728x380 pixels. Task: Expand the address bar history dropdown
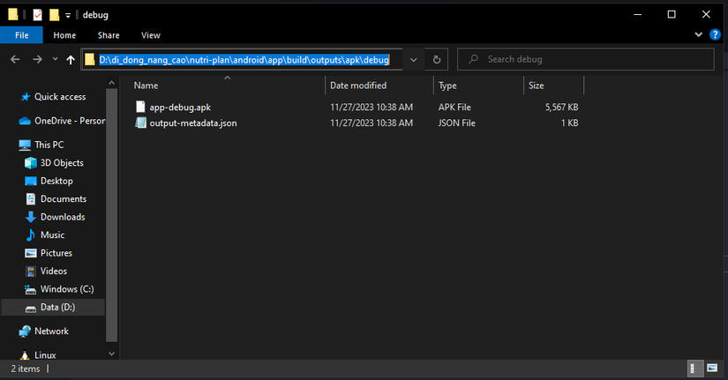(413, 59)
